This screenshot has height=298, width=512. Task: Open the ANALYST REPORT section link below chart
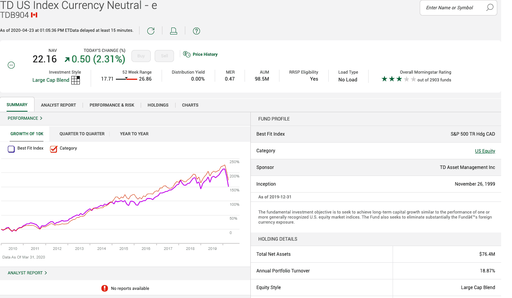pyautogui.click(x=28, y=273)
